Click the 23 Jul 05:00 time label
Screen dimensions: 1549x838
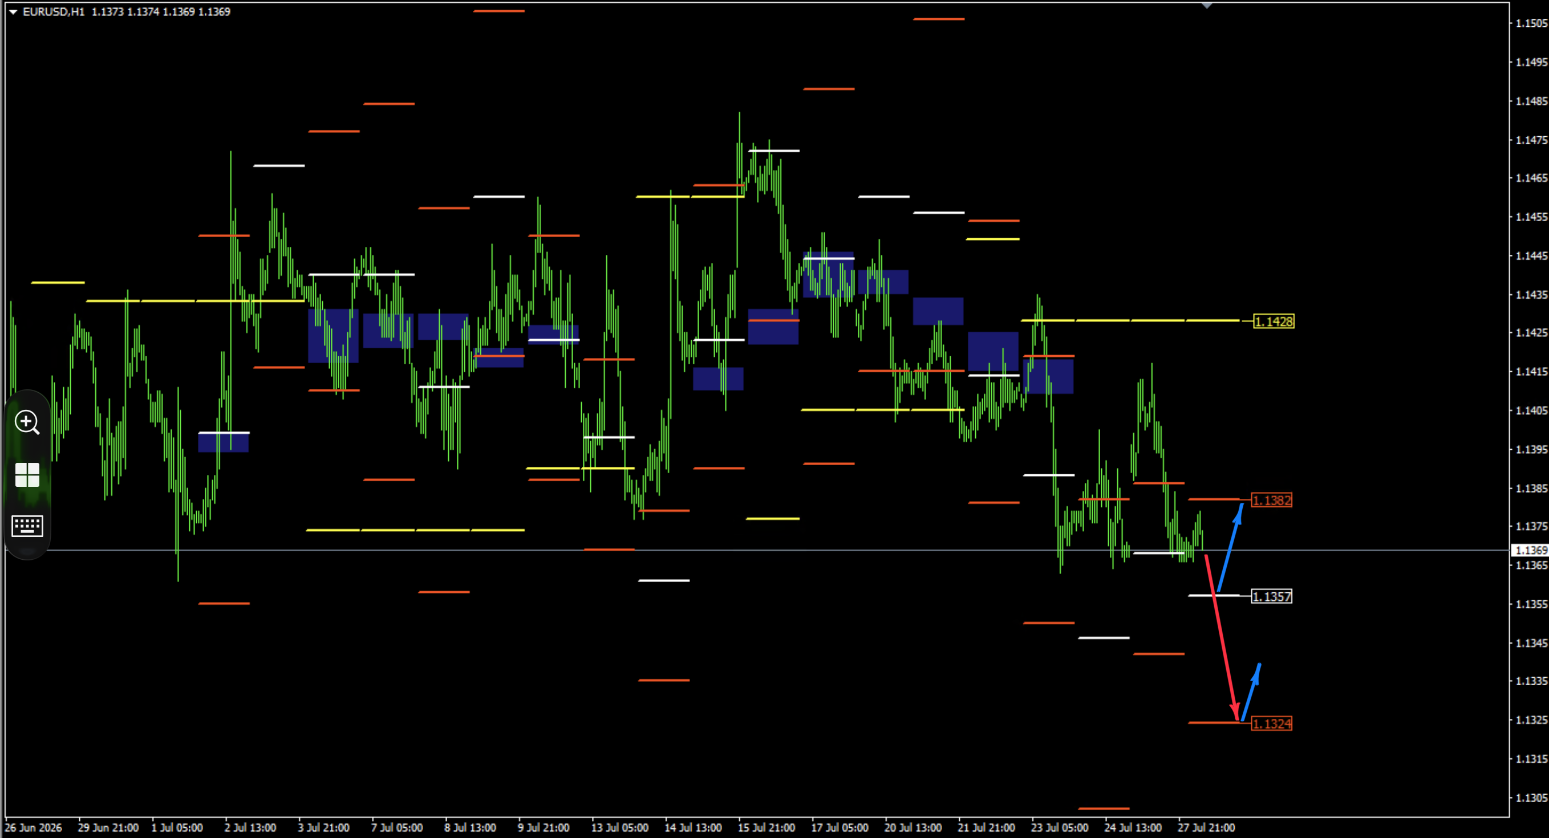pos(1060,828)
